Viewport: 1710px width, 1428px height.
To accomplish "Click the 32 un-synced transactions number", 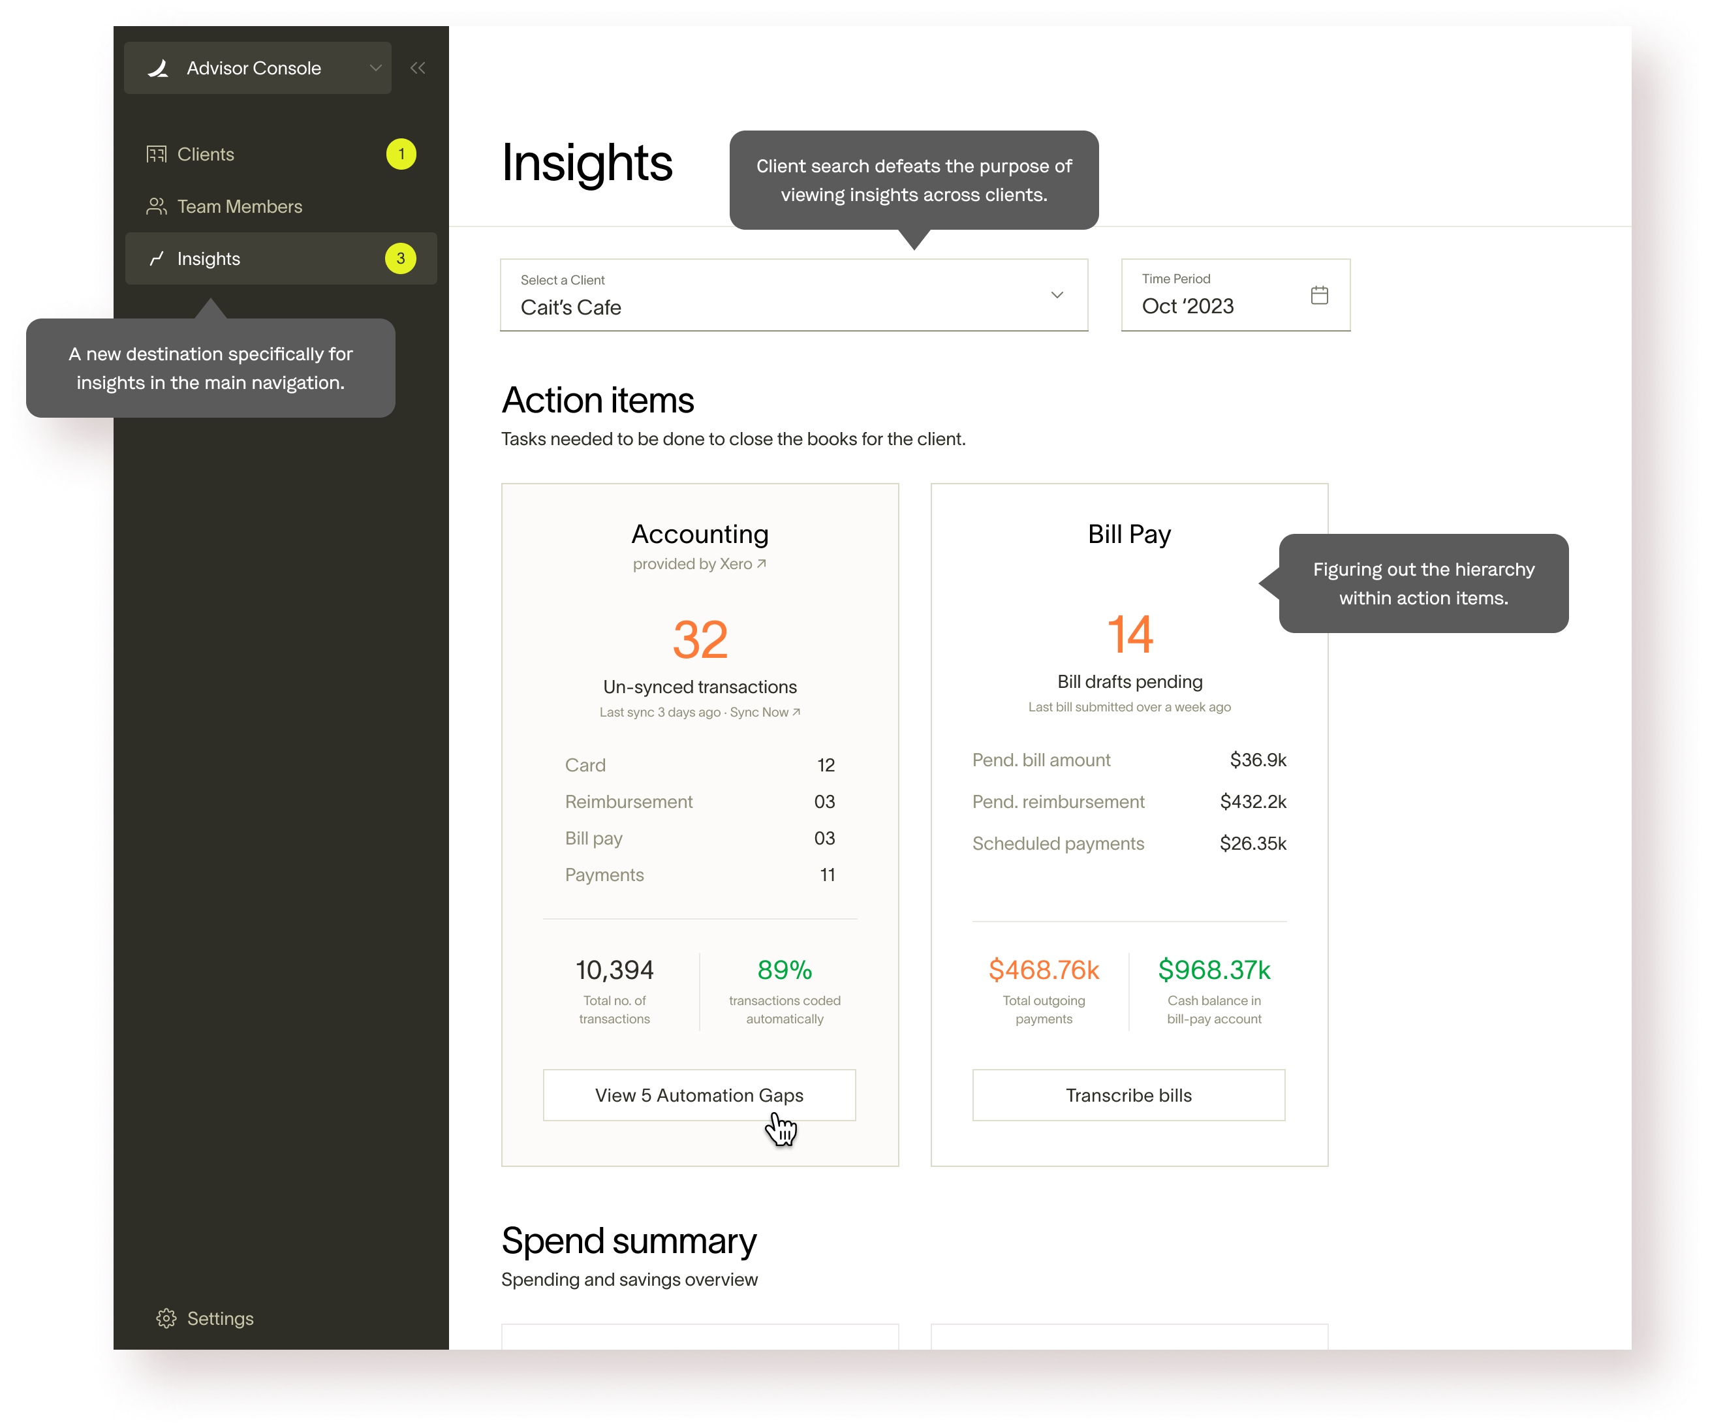I will coord(700,640).
